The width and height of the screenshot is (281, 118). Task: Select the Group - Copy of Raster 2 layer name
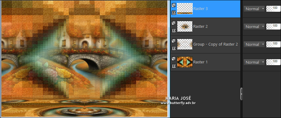[216, 44]
